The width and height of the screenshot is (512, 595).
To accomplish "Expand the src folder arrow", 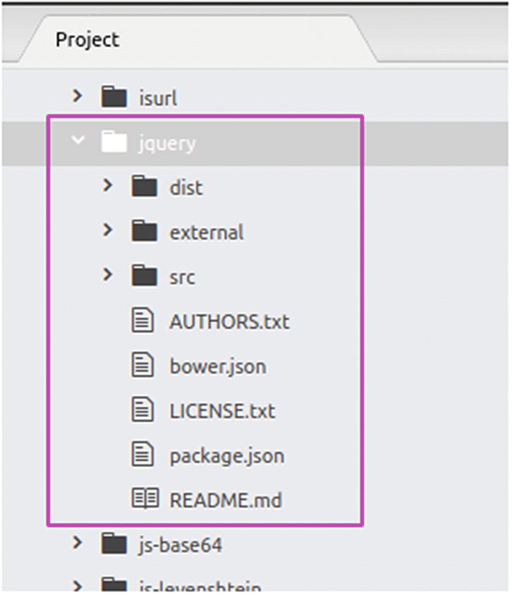I will coord(108,276).
